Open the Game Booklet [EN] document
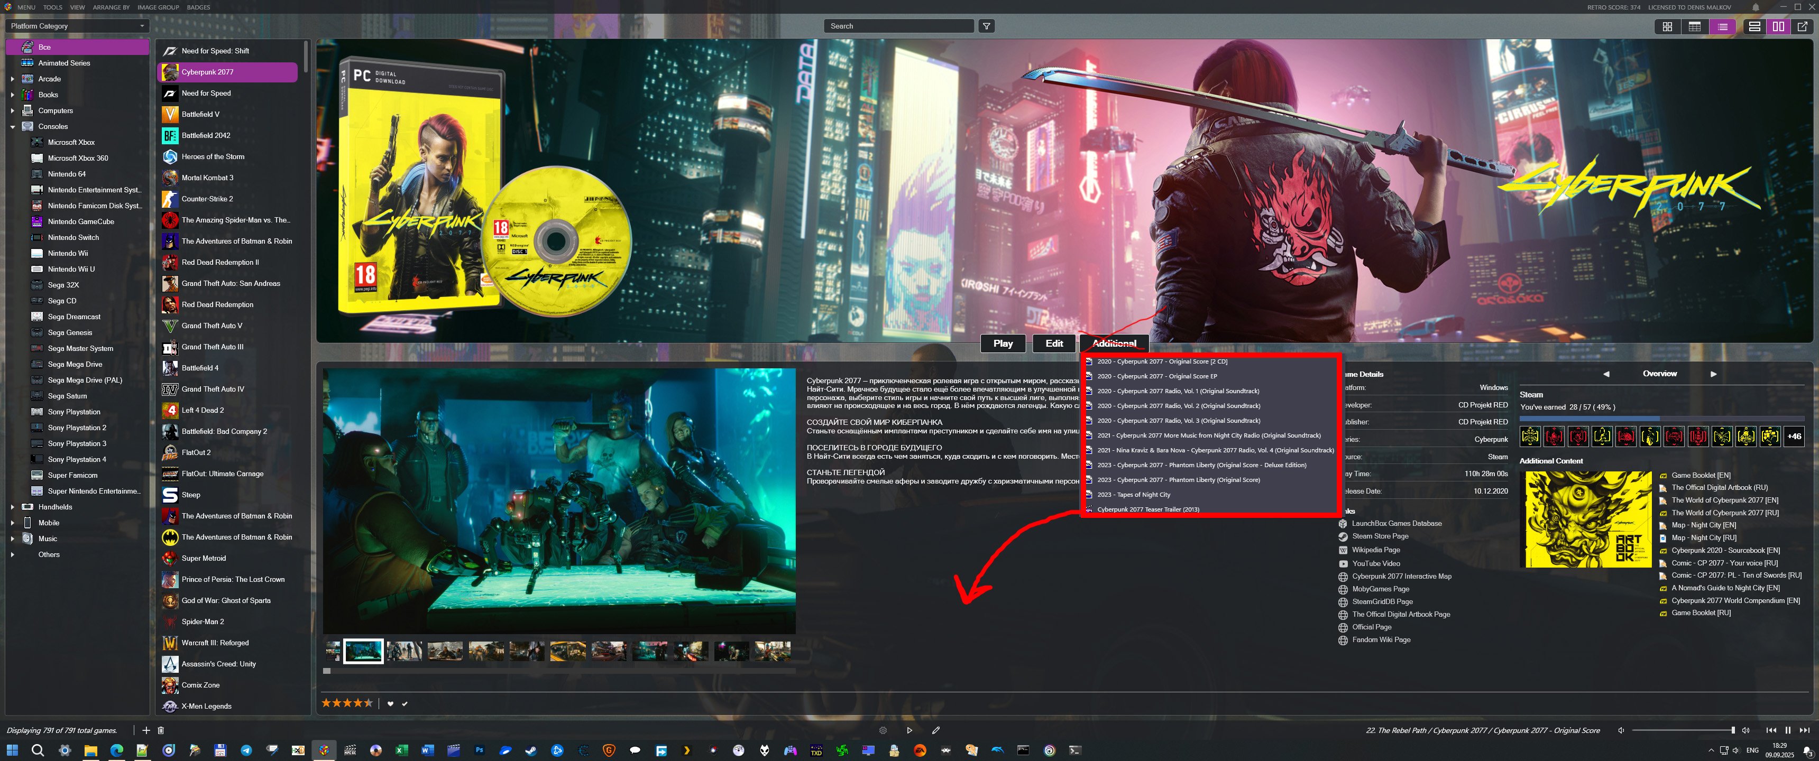Viewport: 1819px width, 761px height. click(1701, 475)
